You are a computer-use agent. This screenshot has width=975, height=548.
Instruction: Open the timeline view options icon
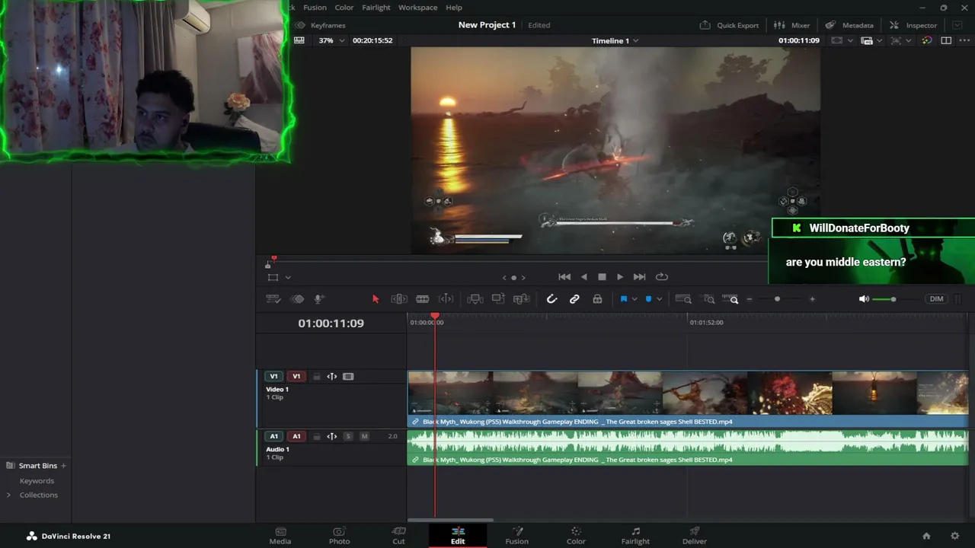[273, 299]
